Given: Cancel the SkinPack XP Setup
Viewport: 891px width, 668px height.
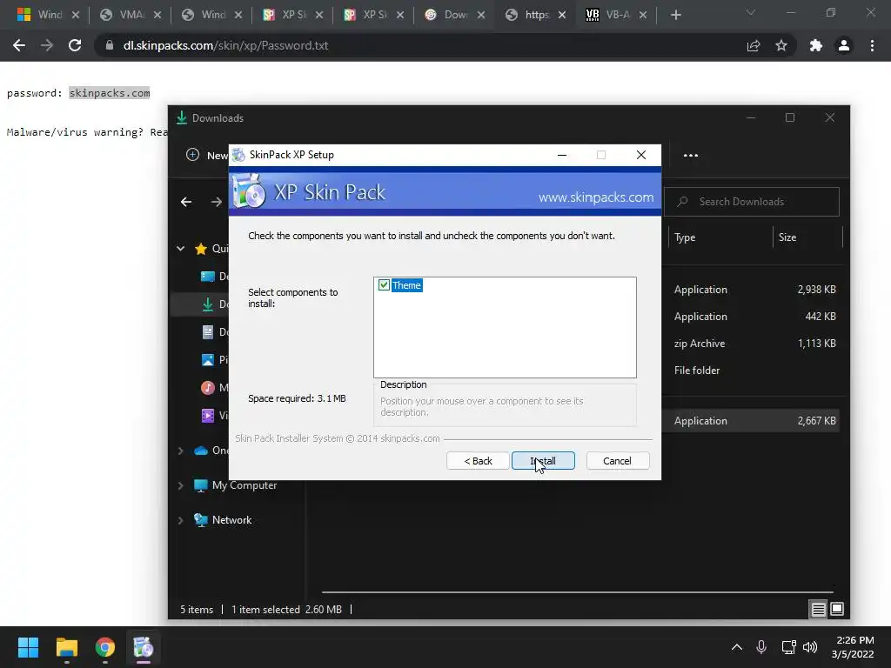Looking at the screenshot, I should (617, 461).
